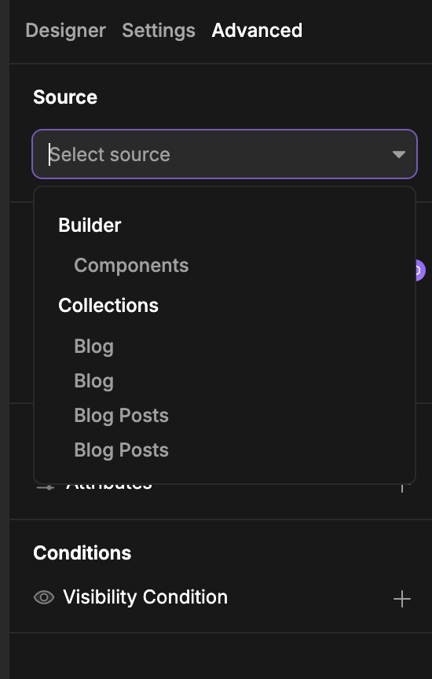Click the Attributes sliders icon

(46, 486)
